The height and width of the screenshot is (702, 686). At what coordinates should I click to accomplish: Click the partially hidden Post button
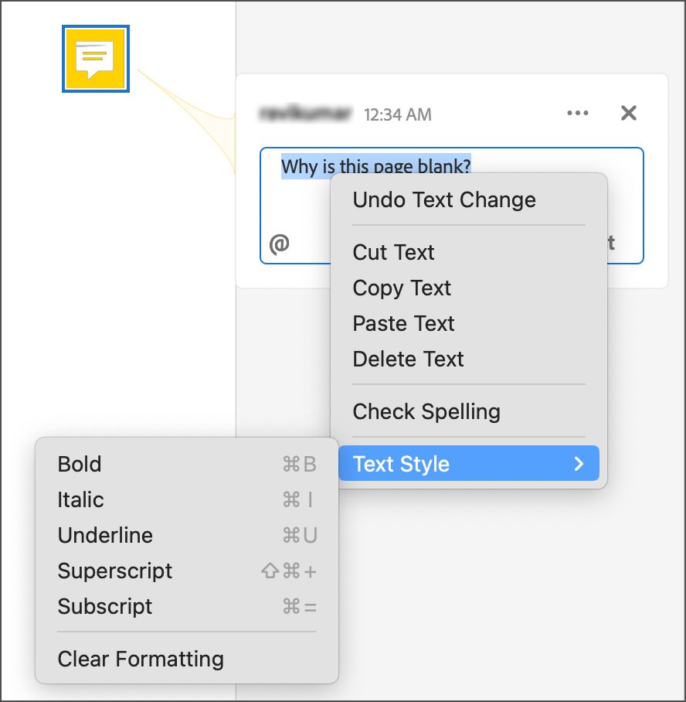click(611, 244)
